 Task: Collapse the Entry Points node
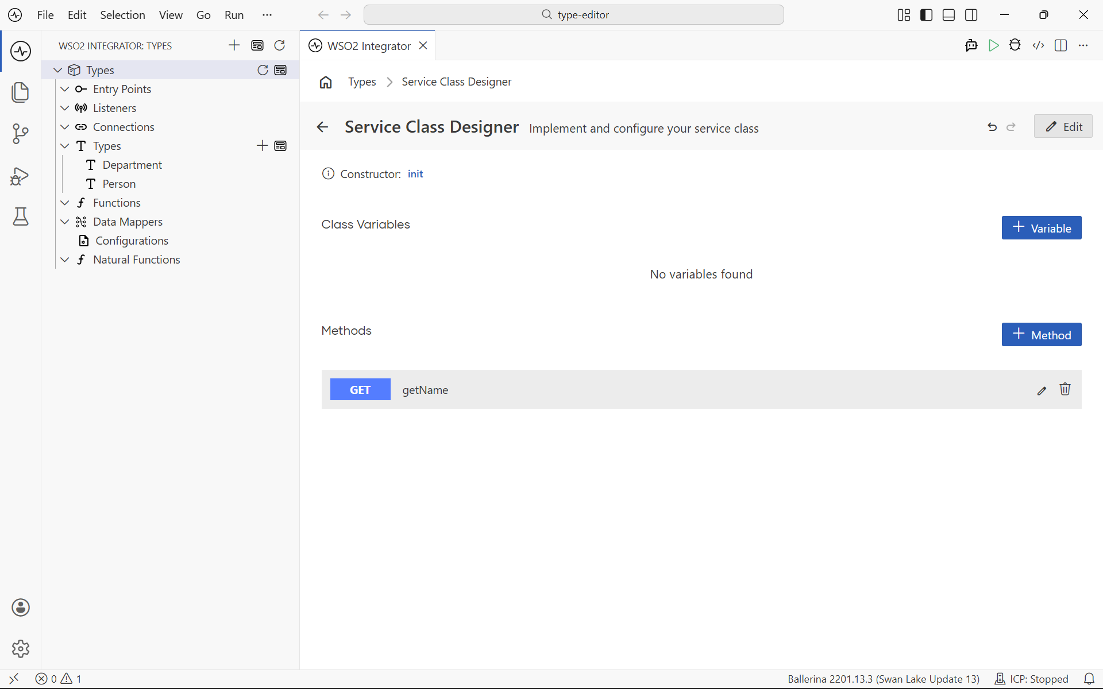pos(65,89)
